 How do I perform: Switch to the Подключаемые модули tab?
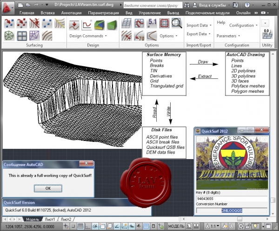(207, 13)
